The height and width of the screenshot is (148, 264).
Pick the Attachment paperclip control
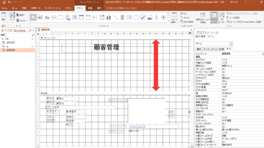pos(157,17)
